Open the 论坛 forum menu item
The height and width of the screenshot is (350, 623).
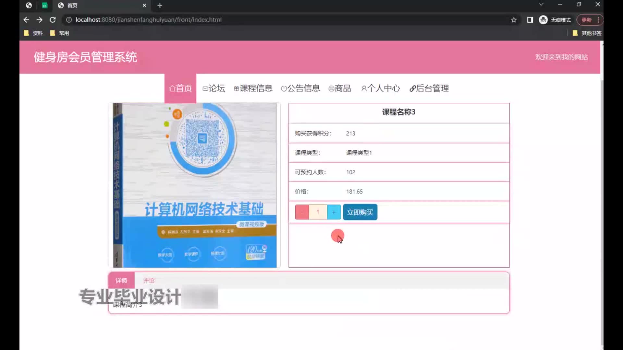click(214, 88)
